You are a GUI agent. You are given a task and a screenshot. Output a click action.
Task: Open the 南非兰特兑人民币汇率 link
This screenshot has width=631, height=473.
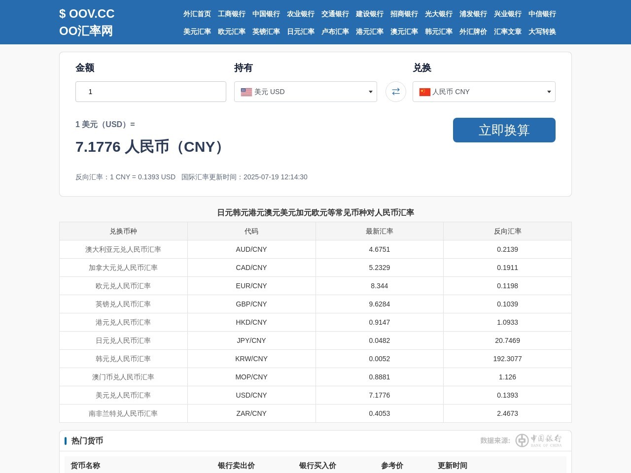pos(123,413)
